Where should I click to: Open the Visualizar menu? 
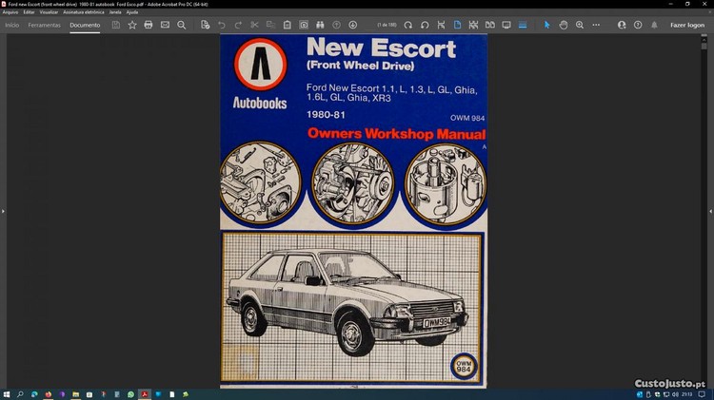pos(49,11)
